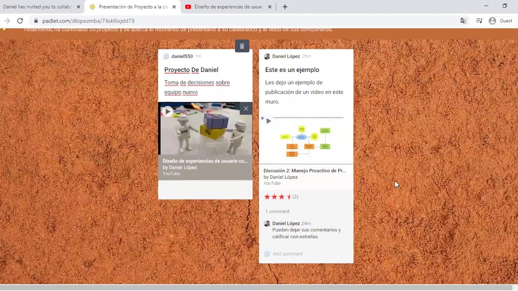Restore down the browser window
This screenshot has height=291, width=518.
click(x=505, y=6)
